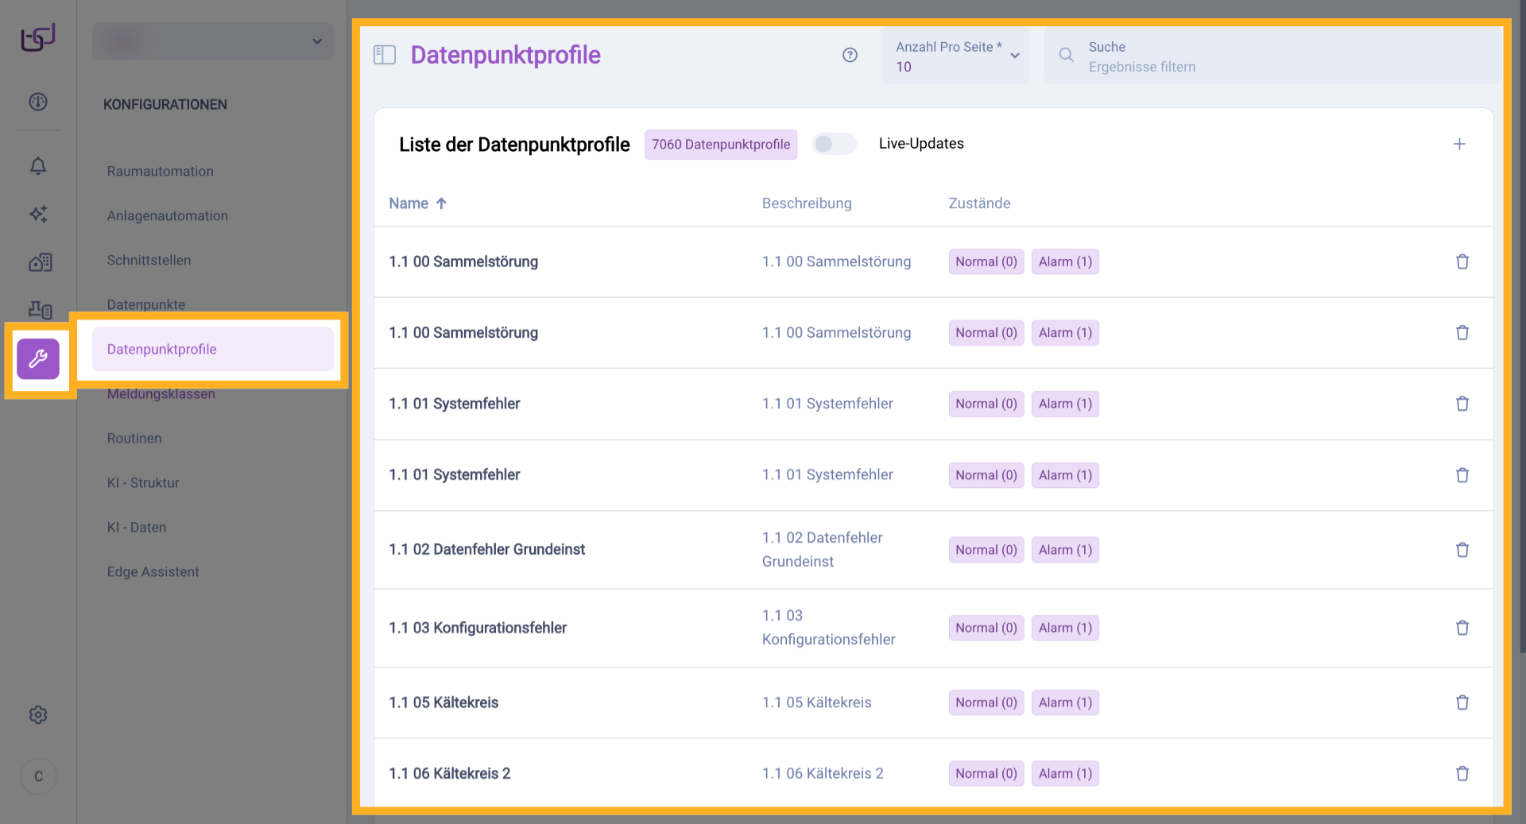
Task: Open the help question mark icon
Action: pos(850,55)
